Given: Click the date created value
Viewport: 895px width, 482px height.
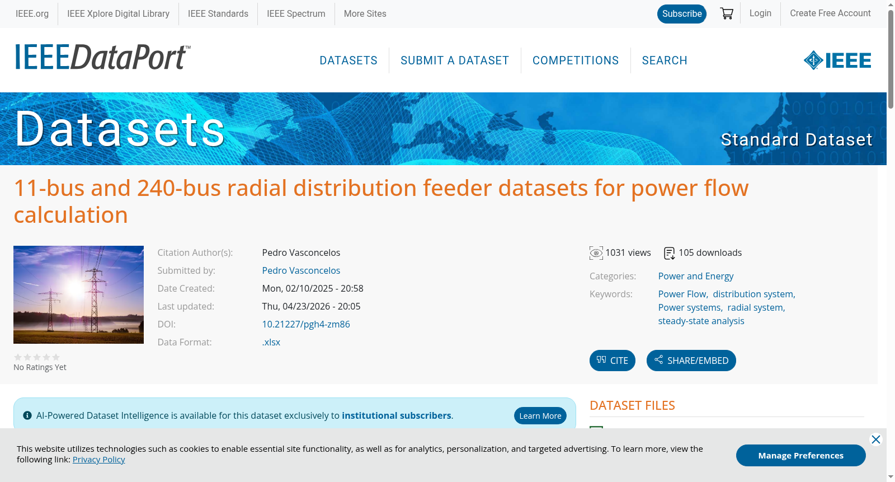Looking at the screenshot, I should coord(313,288).
